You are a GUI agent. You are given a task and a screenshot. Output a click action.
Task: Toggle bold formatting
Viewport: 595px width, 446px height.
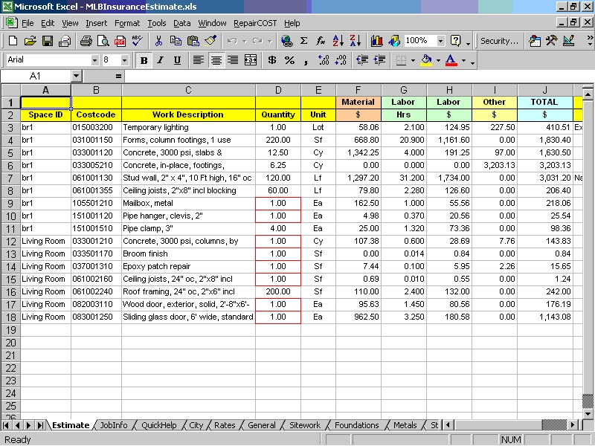(x=144, y=59)
